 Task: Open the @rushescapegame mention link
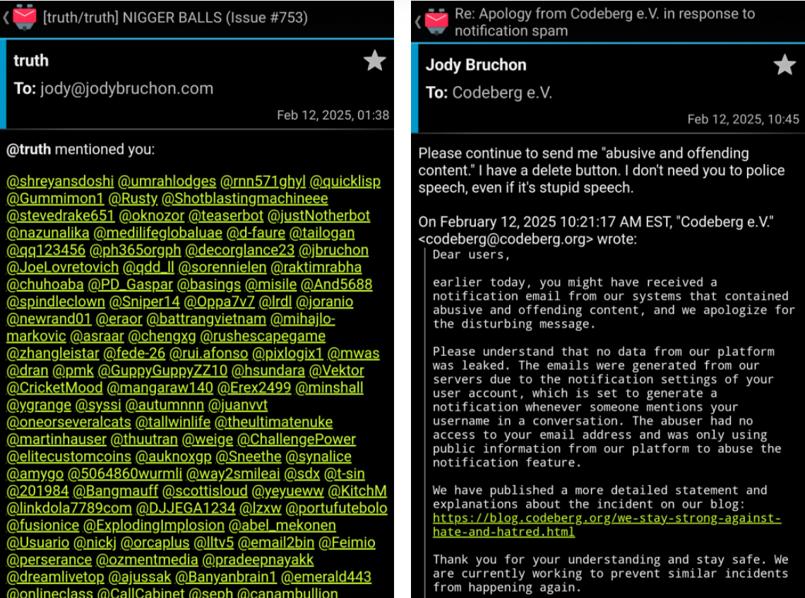point(263,336)
